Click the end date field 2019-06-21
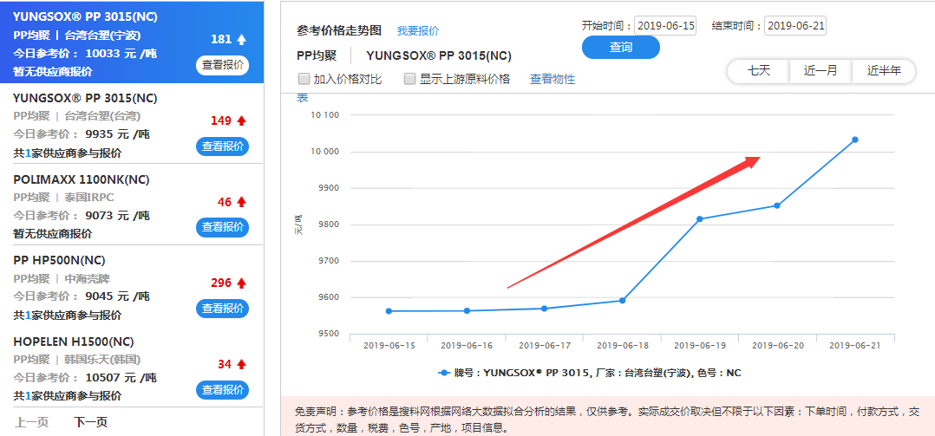This screenshot has width=935, height=436. coord(795,26)
